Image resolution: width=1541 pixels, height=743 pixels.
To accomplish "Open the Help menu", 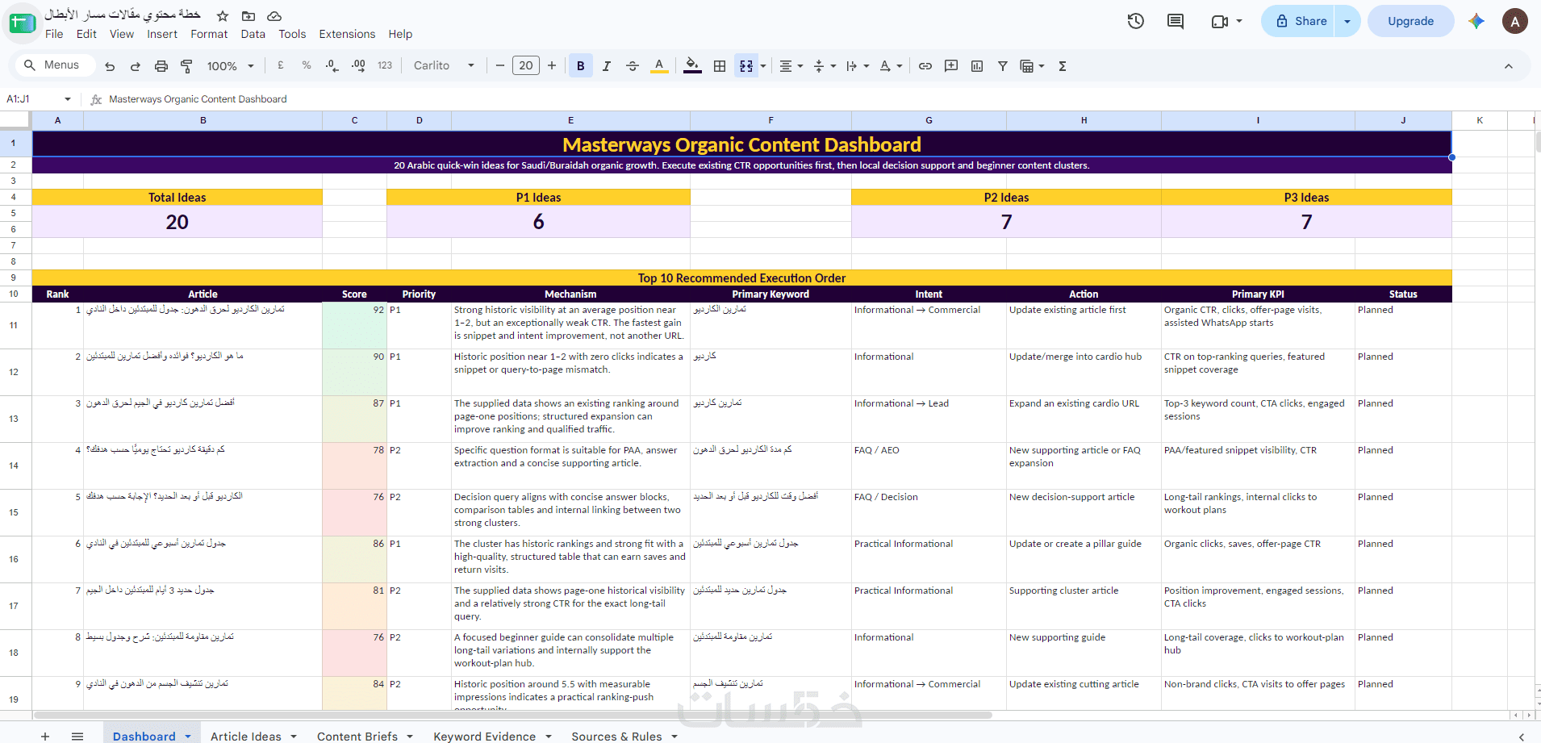I will (x=400, y=34).
